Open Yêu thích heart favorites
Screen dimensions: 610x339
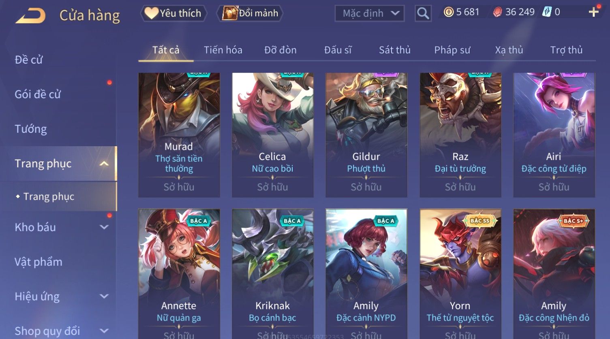click(173, 13)
